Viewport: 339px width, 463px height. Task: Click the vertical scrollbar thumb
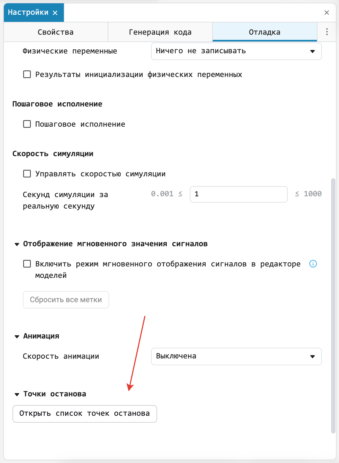333,306
